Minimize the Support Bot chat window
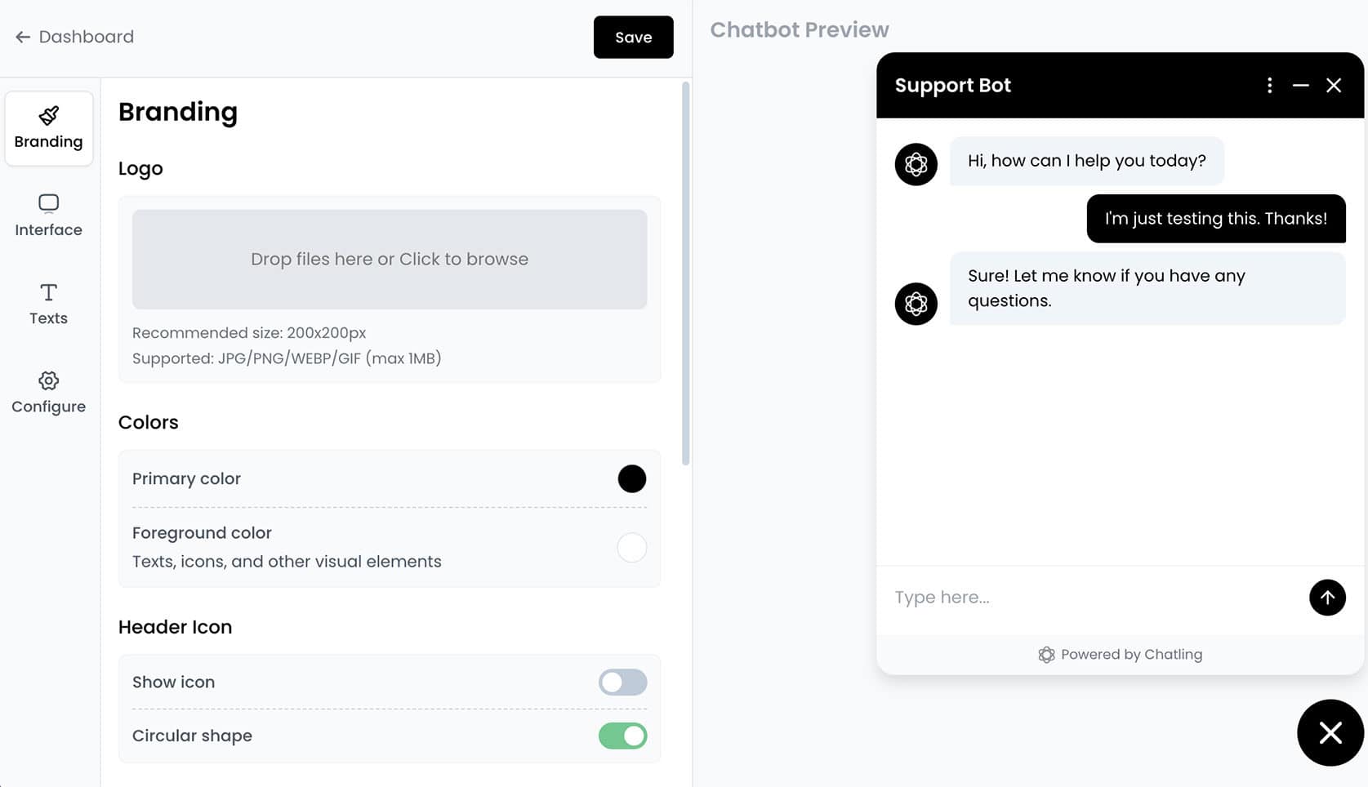 point(1301,86)
